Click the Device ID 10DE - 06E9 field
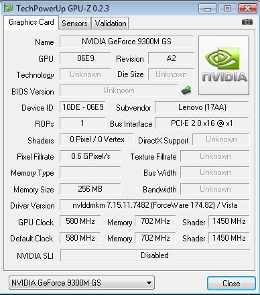Screen dimensions: 260x295 point(82,107)
